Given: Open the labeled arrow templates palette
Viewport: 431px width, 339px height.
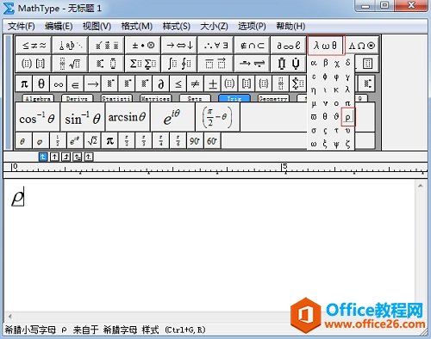Looking at the screenshot, I should [253, 64].
